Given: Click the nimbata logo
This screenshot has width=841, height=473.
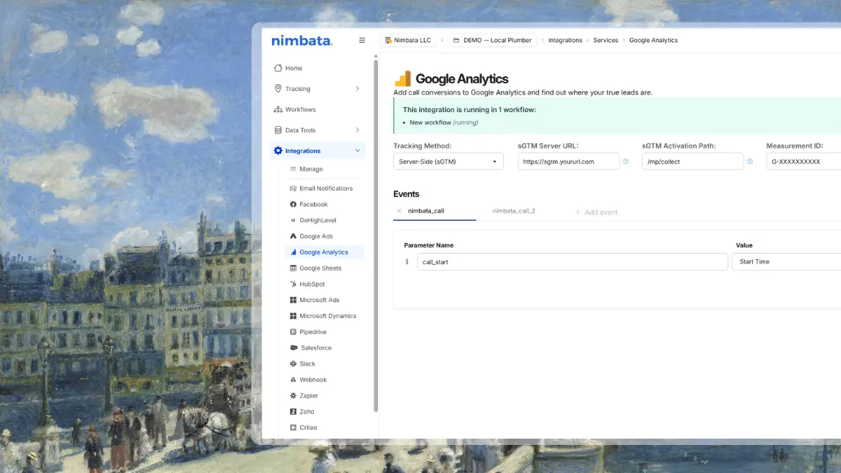Looking at the screenshot, I should click(302, 41).
